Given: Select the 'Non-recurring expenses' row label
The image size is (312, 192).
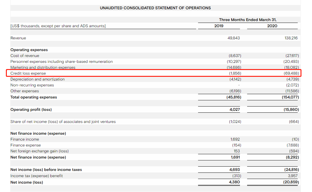Looking at the screenshot, I should coord(32,85).
